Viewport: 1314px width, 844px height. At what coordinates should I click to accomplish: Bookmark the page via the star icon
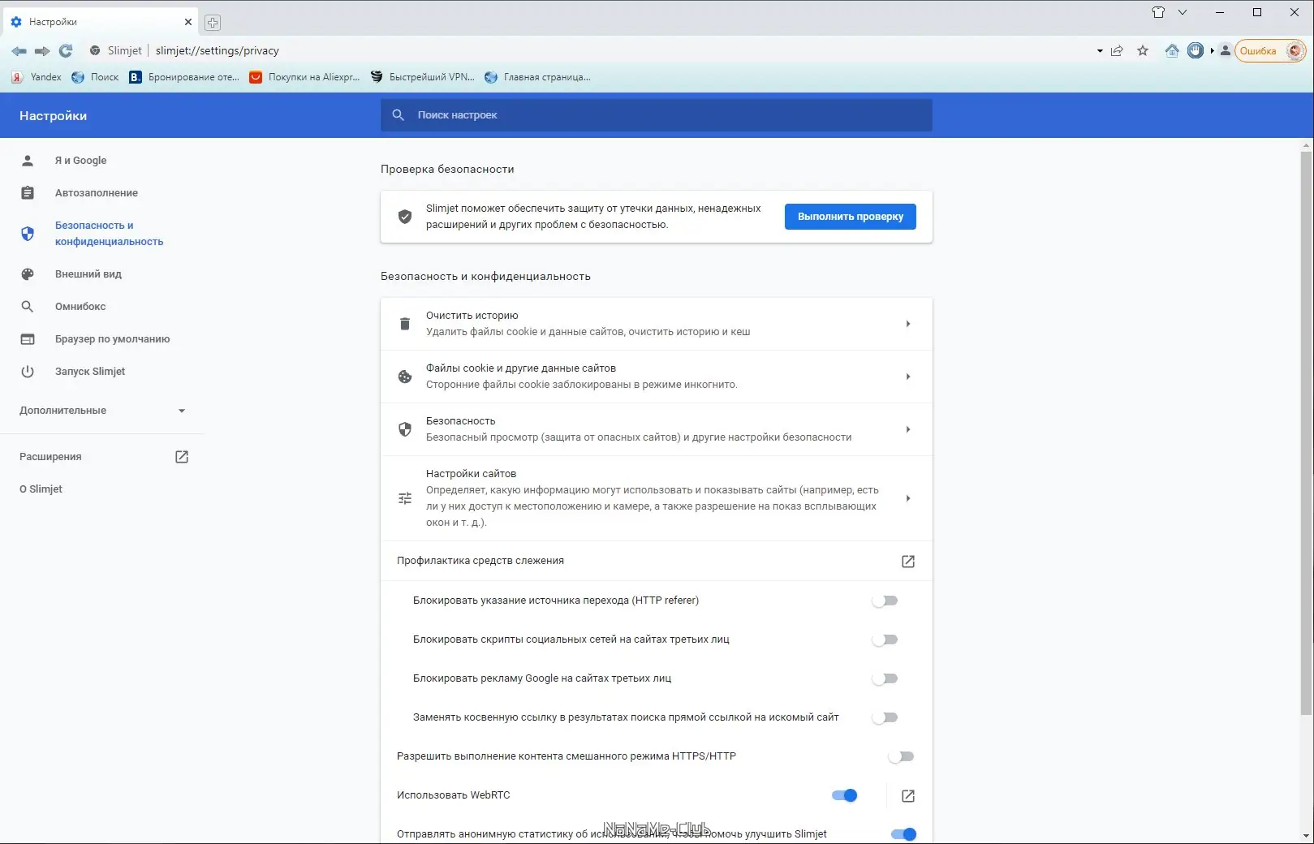coord(1144,50)
